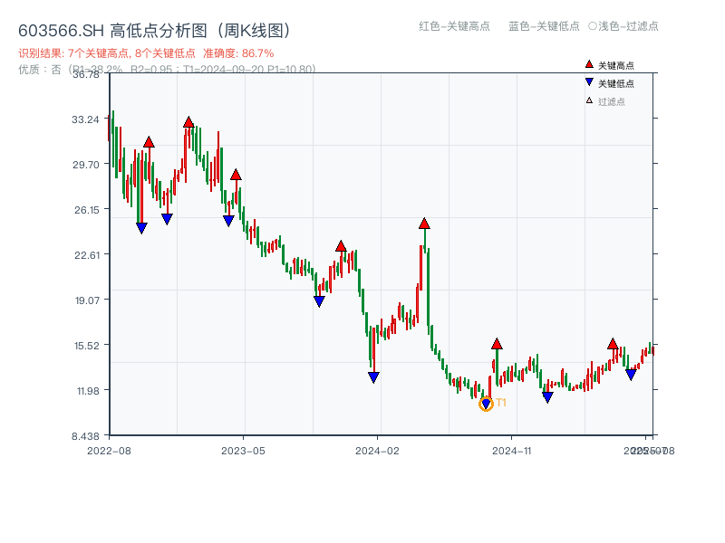Click the 2025-07 label at the x-axis end

point(645,450)
